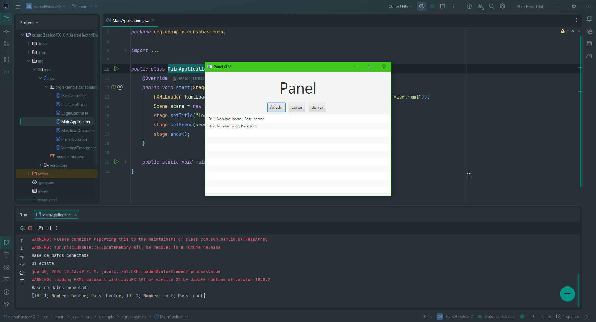Click the Debug bug icon in toolbar

(x=432, y=6)
